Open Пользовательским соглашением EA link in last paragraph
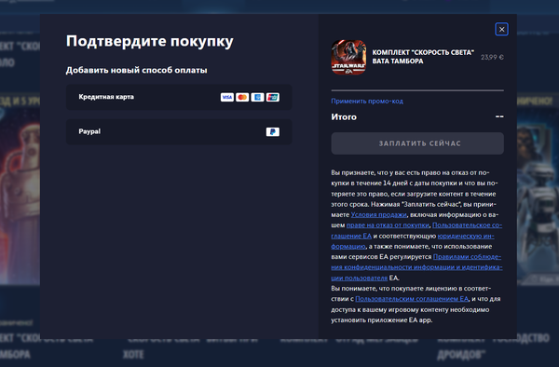 coord(412,299)
